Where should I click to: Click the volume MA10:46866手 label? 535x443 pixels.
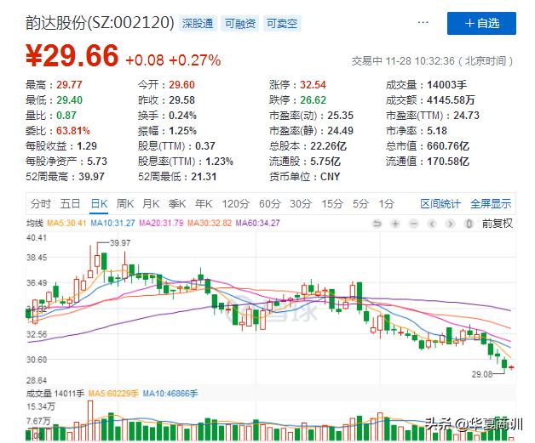coord(170,394)
